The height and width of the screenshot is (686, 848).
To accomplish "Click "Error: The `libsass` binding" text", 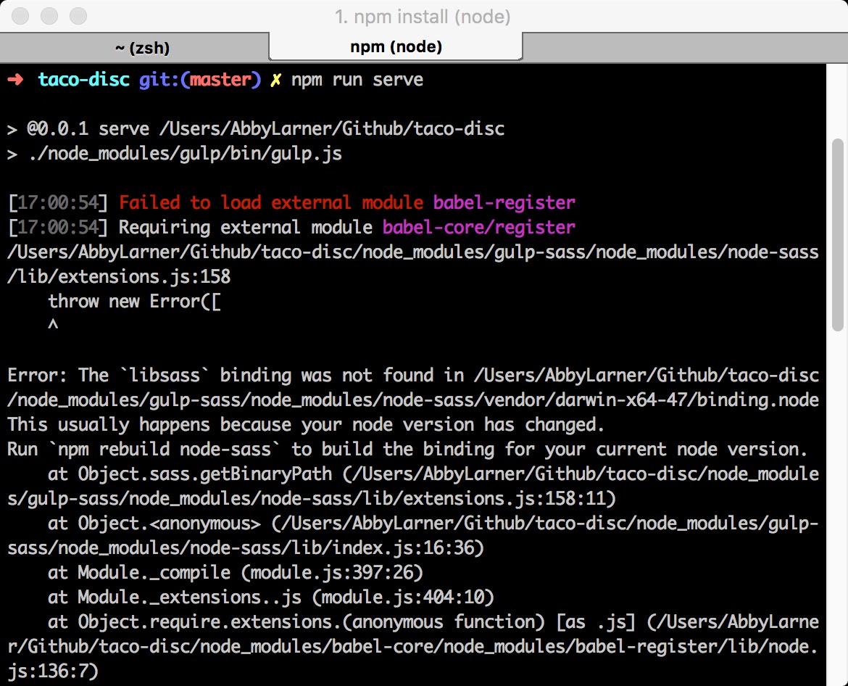I will pyautogui.click(x=149, y=376).
